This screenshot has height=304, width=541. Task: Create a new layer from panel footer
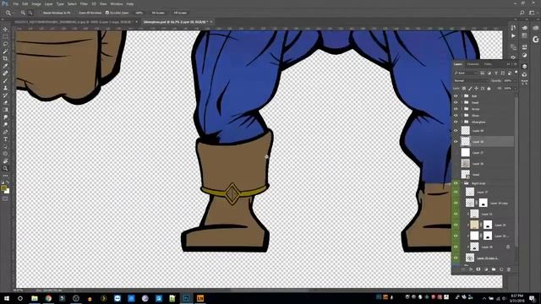coord(501,269)
